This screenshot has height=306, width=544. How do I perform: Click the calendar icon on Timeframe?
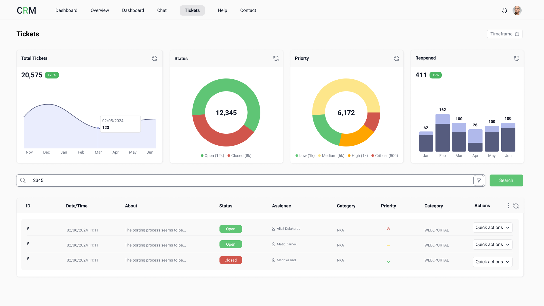tap(517, 34)
